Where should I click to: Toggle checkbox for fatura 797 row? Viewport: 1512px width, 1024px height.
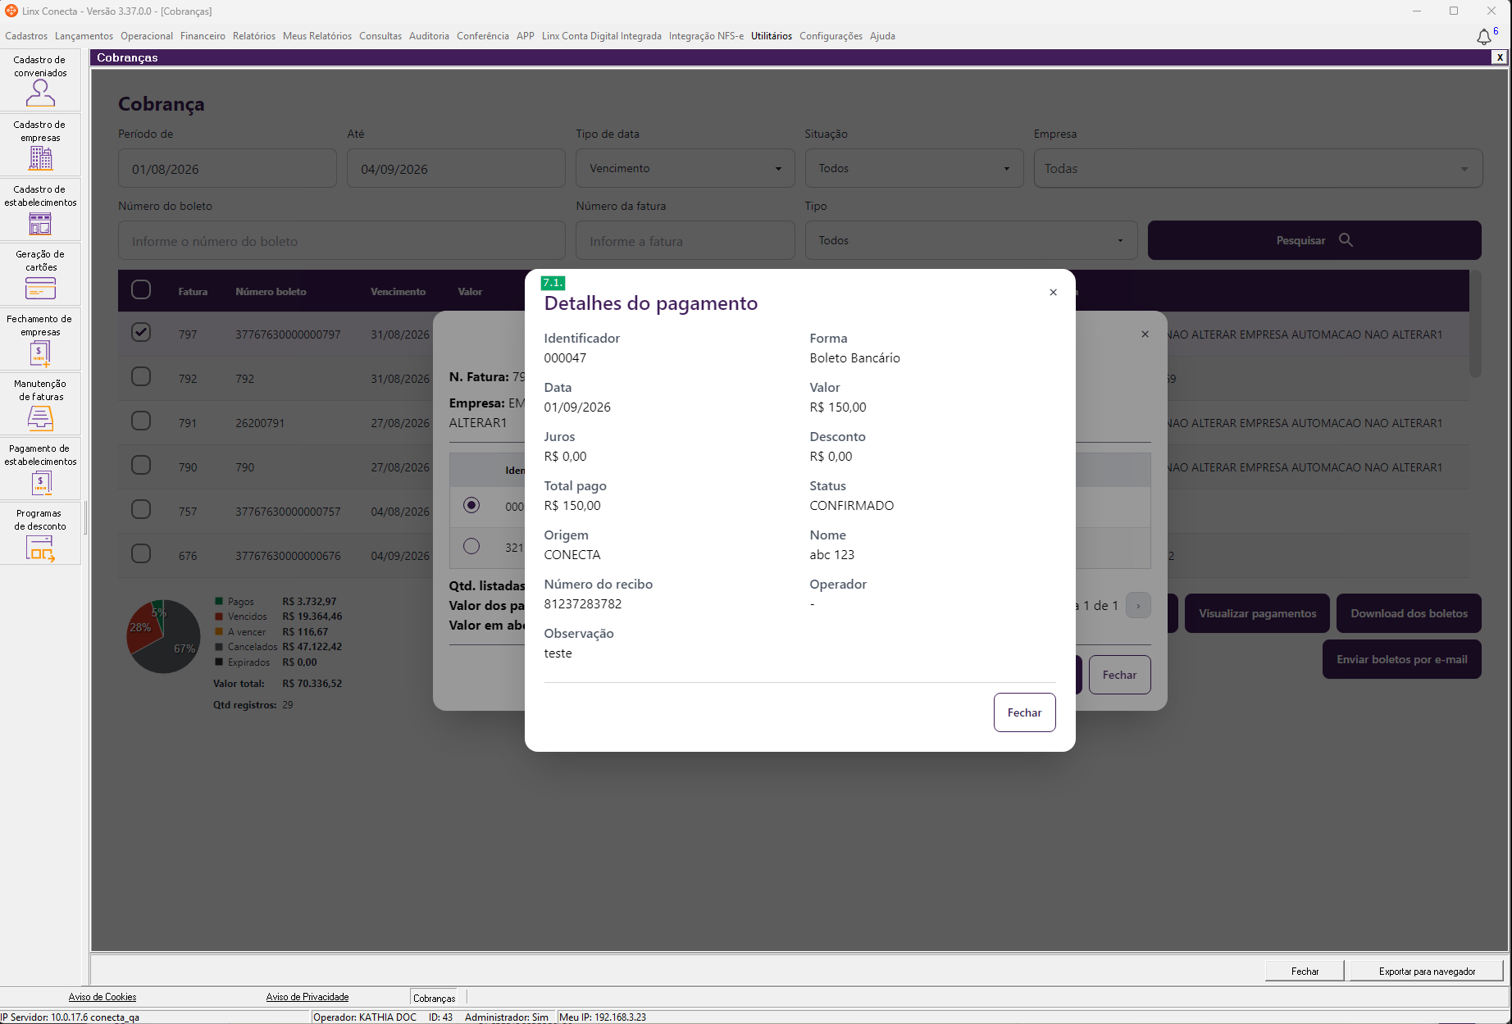pos(141,332)
